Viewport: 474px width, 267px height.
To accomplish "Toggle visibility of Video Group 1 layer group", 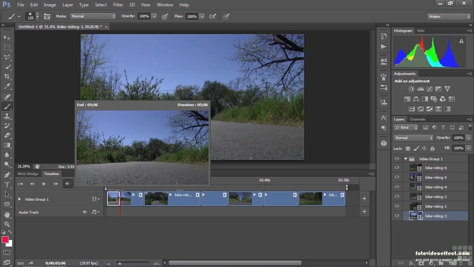I will [x=397, y=158].
